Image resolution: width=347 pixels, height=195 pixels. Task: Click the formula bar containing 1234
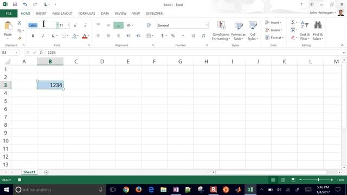[194, 53]
